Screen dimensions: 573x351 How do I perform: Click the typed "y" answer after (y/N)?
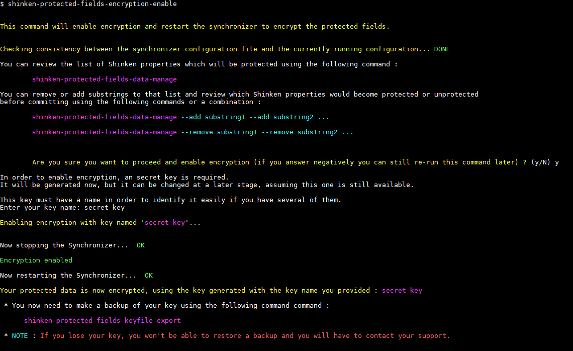557,162
